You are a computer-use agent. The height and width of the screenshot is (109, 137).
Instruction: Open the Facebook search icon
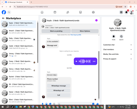click(9, 12)
